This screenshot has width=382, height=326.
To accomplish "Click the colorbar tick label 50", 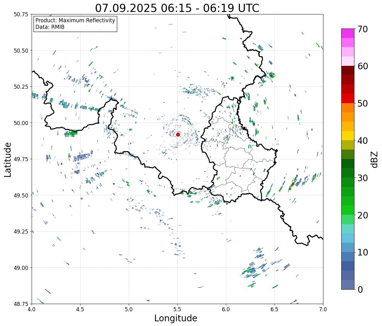I will (362, 103).
